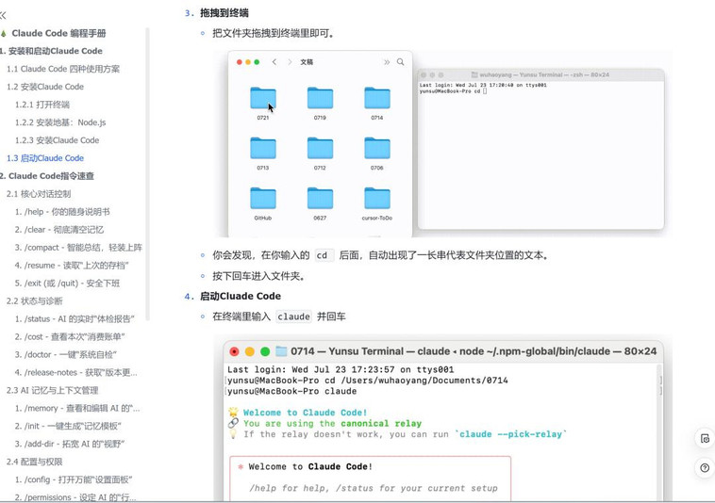715x503 pixels.
Task: Open /clear - 彻底清空记忆 entry
Action: [59, 230]
